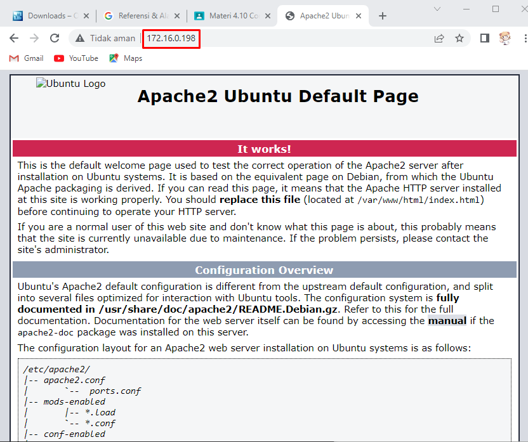The image size is (528, 442).
Task: Open the Maps bookmark
Action: point(126,58)
